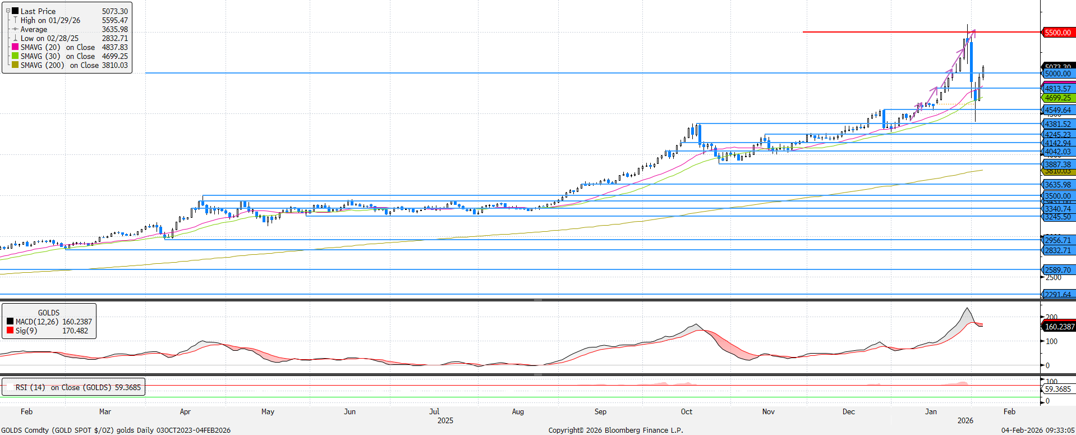The width and height of the screenshot is (1076, 435).
Task: Click the black Last Price color swatch
Action: [x=15, y=11]
